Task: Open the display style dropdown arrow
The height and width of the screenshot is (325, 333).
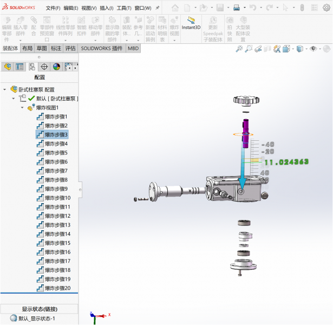Action: click(306, 49)
